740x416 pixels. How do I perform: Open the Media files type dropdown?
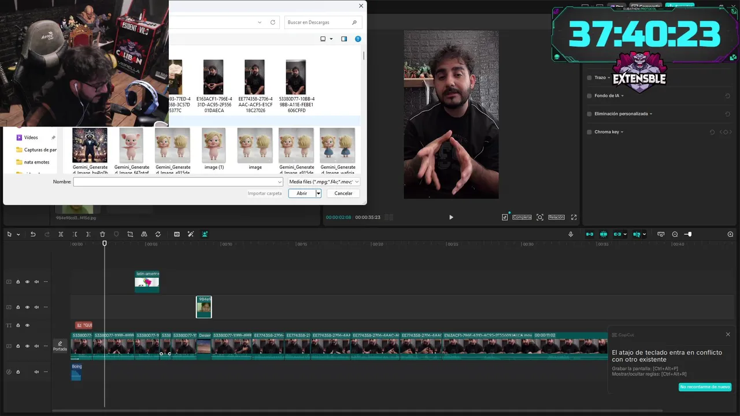click(324, 181)
